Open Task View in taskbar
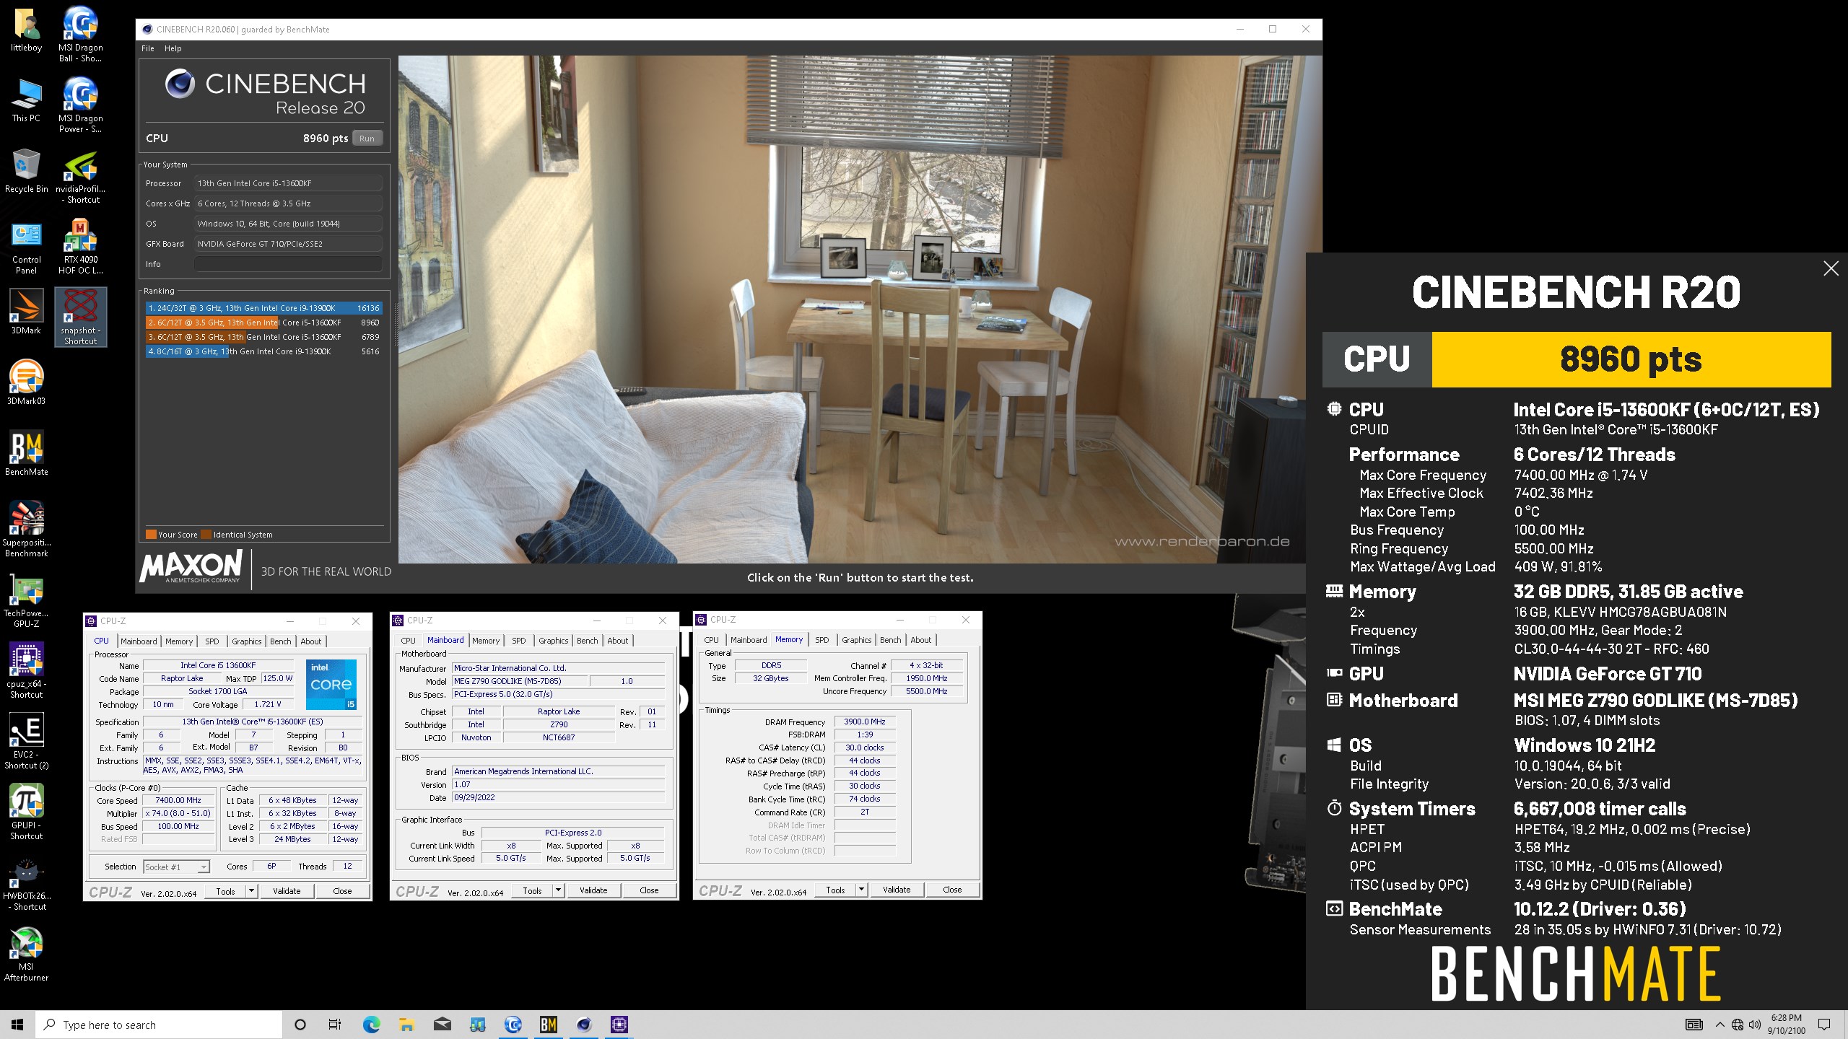Image resolution: width=1848 pixels, height=1039 pixels. point(335,1024)
